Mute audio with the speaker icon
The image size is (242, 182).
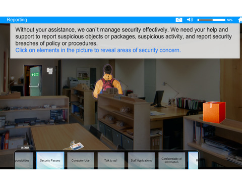[190, 20]
